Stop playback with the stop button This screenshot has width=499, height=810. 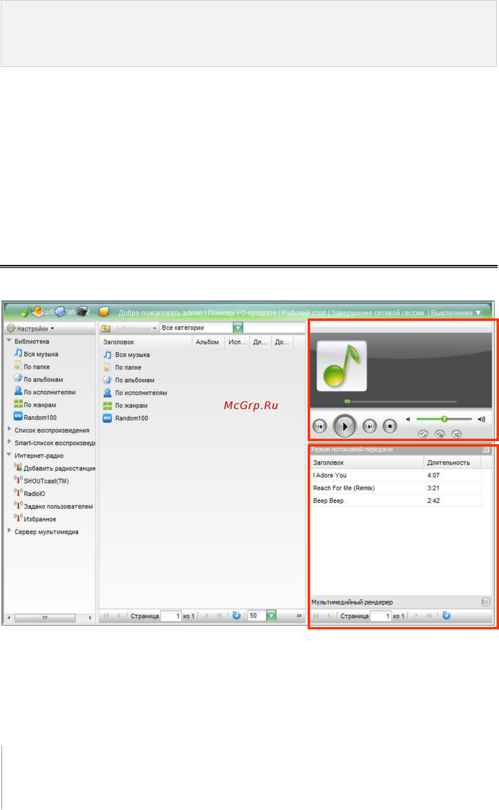390,426
